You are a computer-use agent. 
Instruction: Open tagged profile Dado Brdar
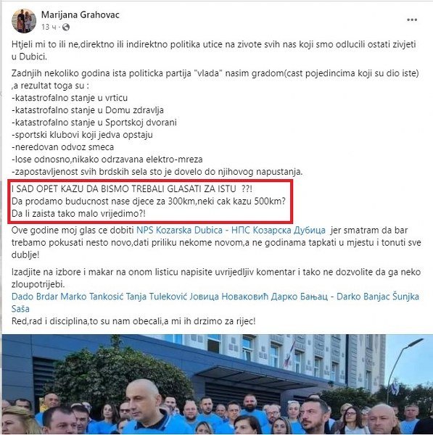pyautogui.click(x=35, y=297)
